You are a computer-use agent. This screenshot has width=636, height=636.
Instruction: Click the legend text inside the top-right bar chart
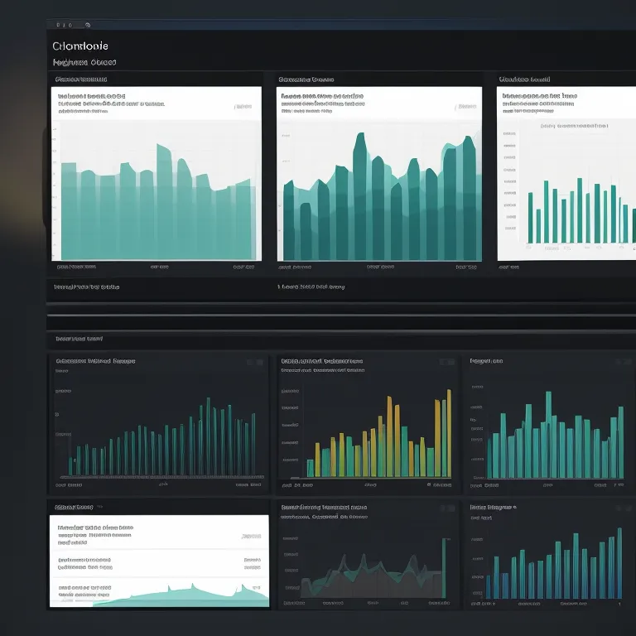[x=574, y=126]
